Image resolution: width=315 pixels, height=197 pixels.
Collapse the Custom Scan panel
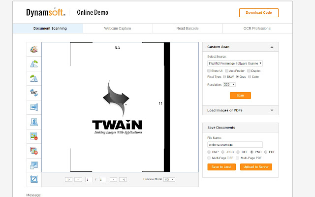(272, 47)
